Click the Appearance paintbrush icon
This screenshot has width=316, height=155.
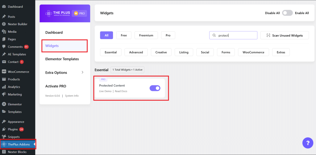coord(4,122)
